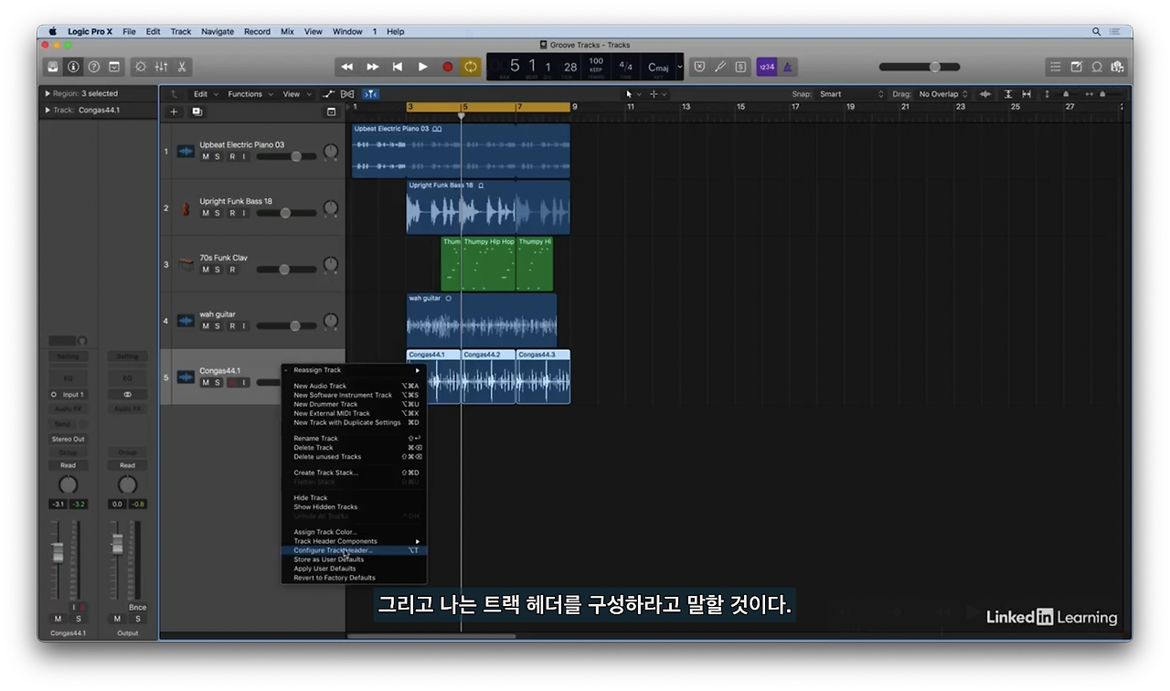Click the Bnce button on Output strip
Screen dimensions: 1170x691
(138, 607)
